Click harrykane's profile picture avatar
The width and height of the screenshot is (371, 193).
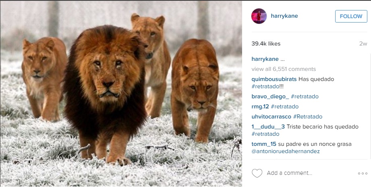point(259,16)
